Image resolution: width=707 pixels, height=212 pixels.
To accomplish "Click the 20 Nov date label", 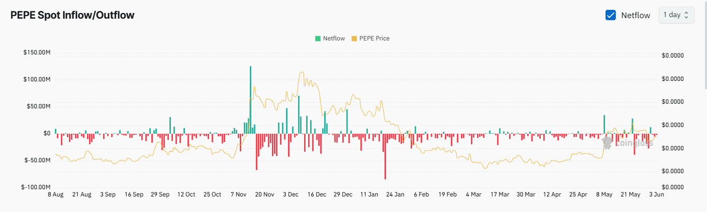I will 265,195.
